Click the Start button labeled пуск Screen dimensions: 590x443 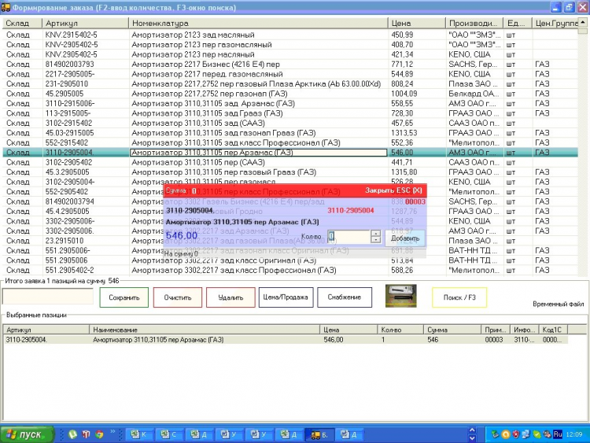point(26,434)
